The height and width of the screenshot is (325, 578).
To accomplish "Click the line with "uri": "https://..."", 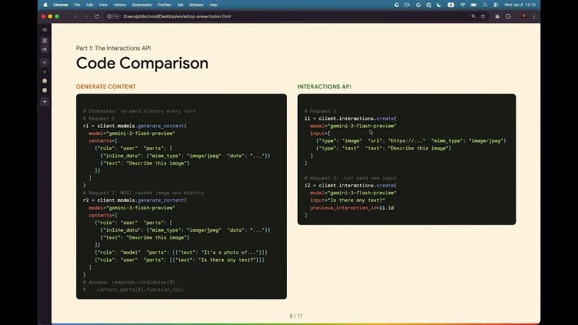I will 411,141.
